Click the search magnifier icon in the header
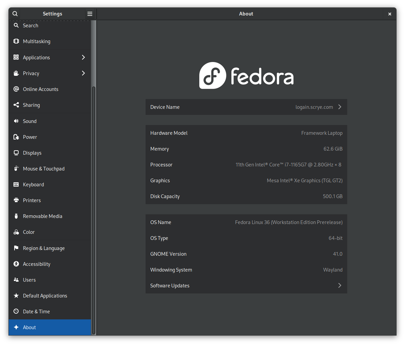The image size is (405, 345). [x=15, y=14]
